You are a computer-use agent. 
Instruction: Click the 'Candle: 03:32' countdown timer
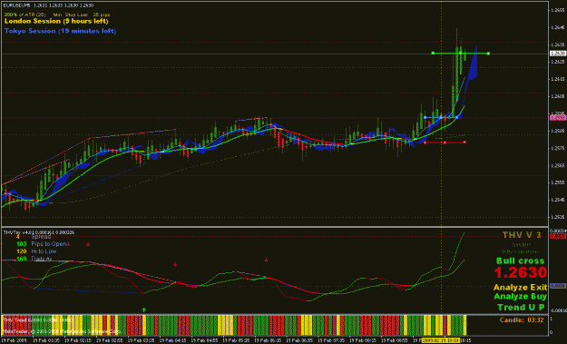522,320
